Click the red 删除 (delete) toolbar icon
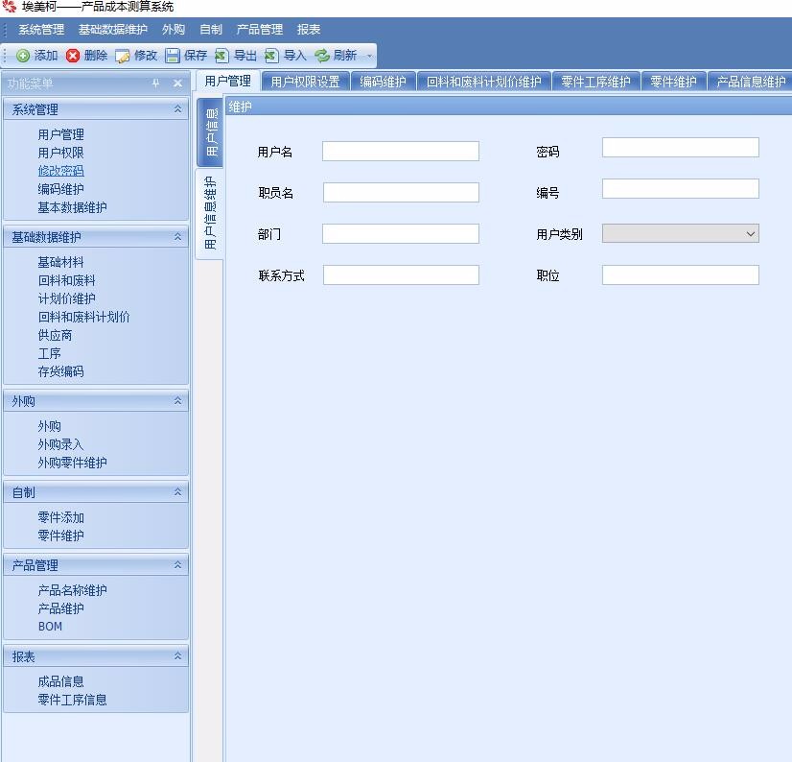This screenshot has width=792, height=762. (x=73, y=56)
